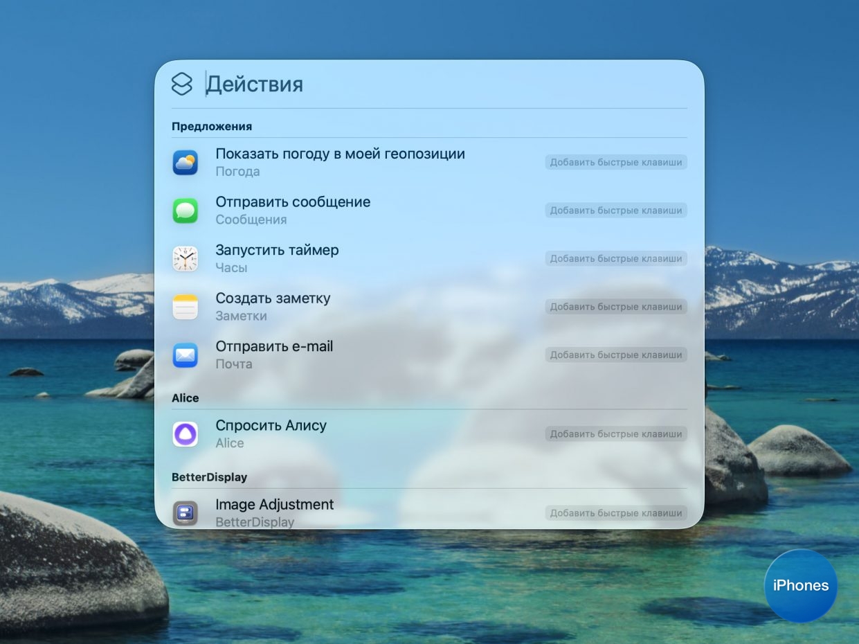Click the Weather app icon
This screenshot has width=859, height=644.
pyautogui.click(x=185, y=163)
